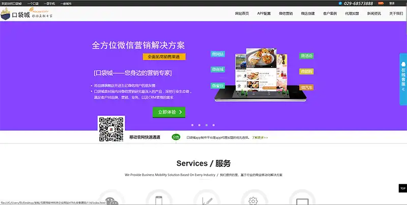Open the 客户案例 navigation item
Image resolution: width=407 pixels, height=205 pixels.
[x=330, y=13]
